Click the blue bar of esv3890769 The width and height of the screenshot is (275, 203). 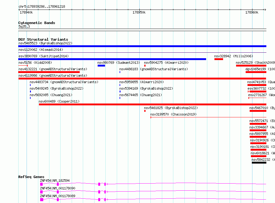pyautogui.click(x=112, y=59)
